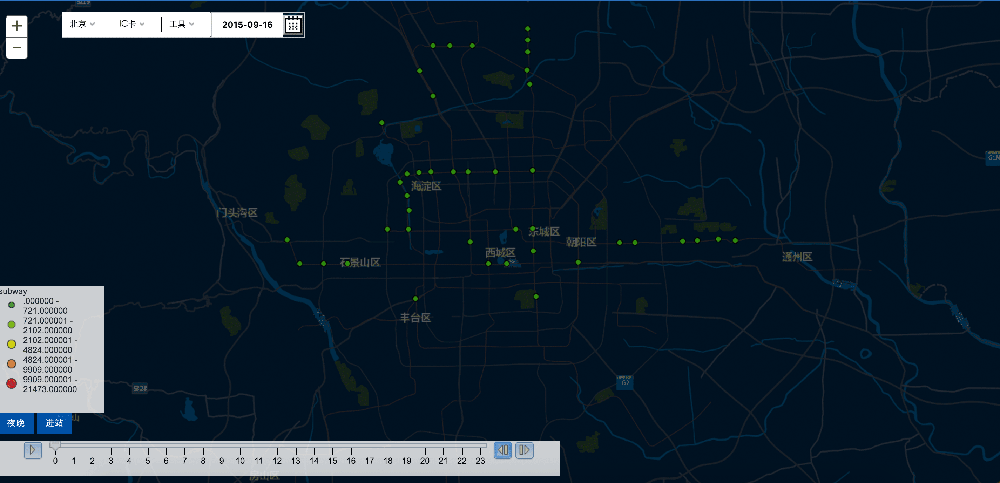The image size is (1000, 483).
Task: Click the orange legend circle symbol
Action: [12, 364]
